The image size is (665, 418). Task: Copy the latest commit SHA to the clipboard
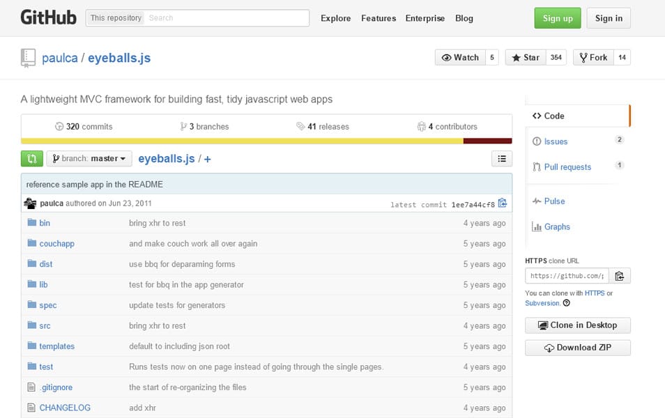(x=503, y=203)
